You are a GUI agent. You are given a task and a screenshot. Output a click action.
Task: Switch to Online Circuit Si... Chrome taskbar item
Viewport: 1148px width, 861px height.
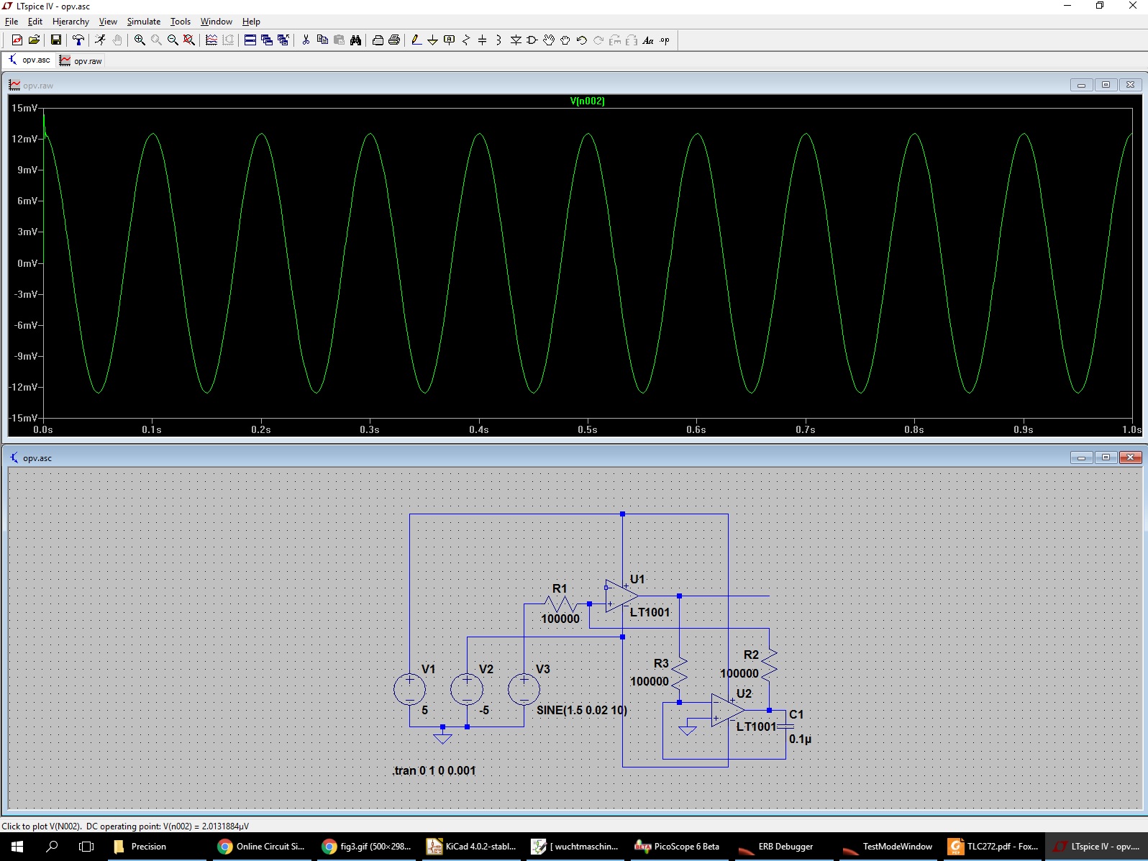coord(263,847)
